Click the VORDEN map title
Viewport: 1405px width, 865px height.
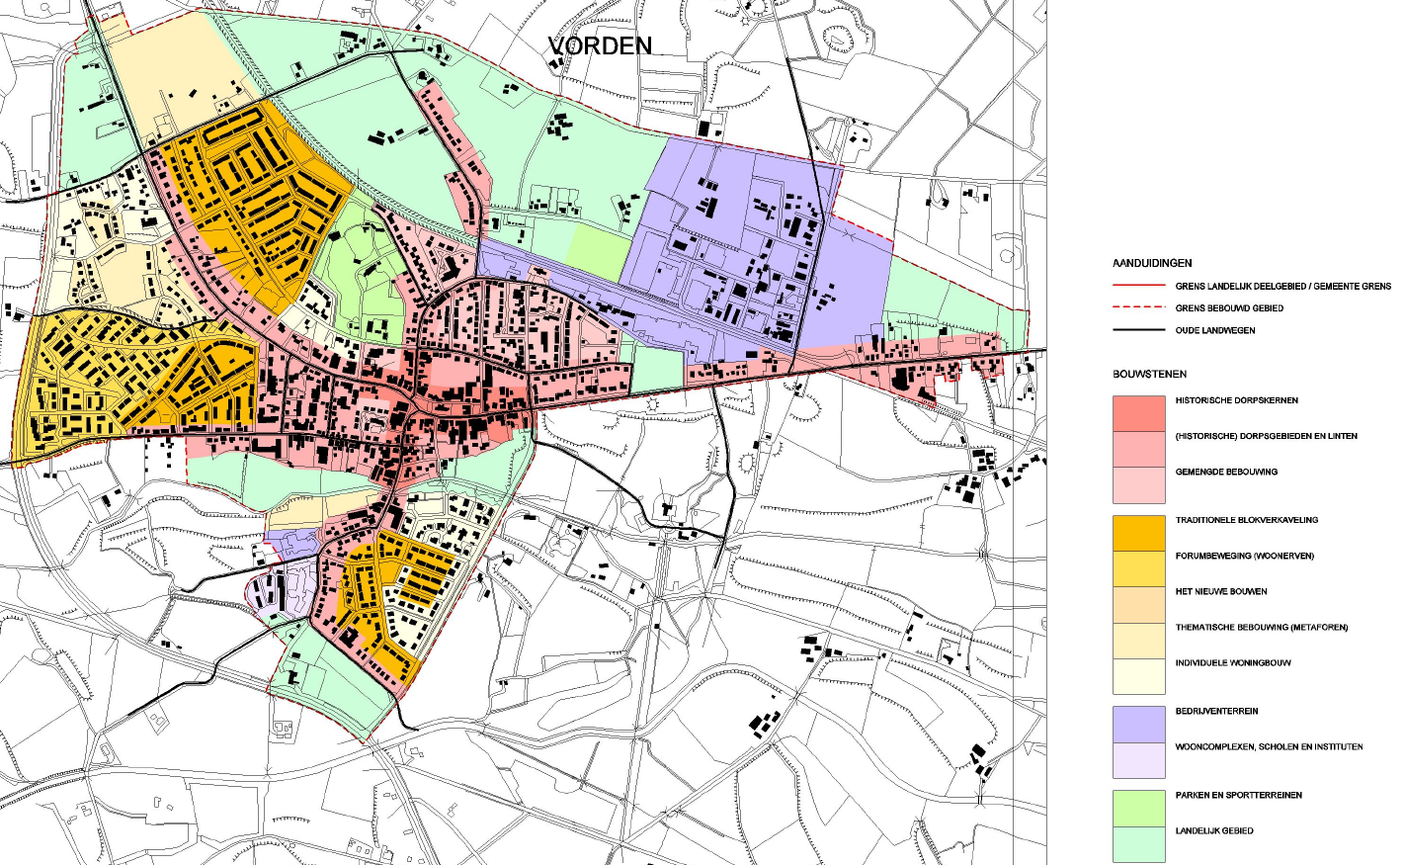[600, 45]
